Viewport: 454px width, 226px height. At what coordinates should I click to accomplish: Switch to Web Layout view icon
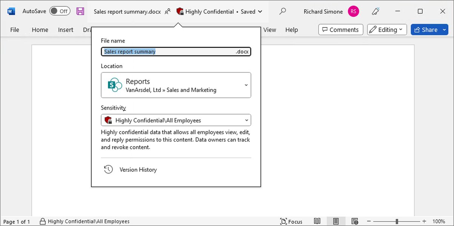[x=355, y=221]
